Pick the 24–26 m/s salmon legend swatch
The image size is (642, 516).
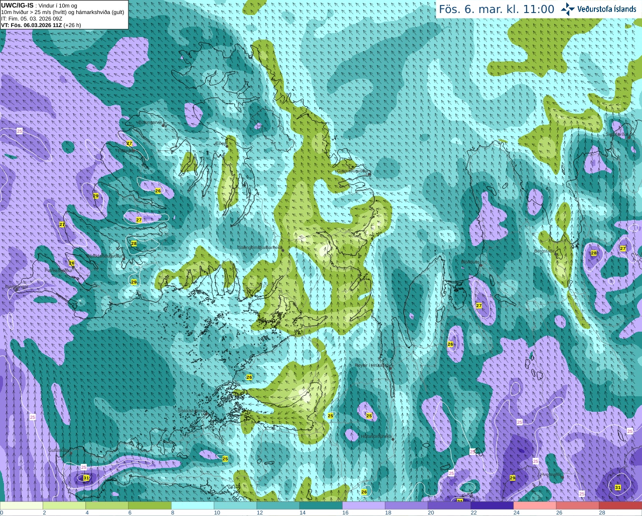click(535, 505)
